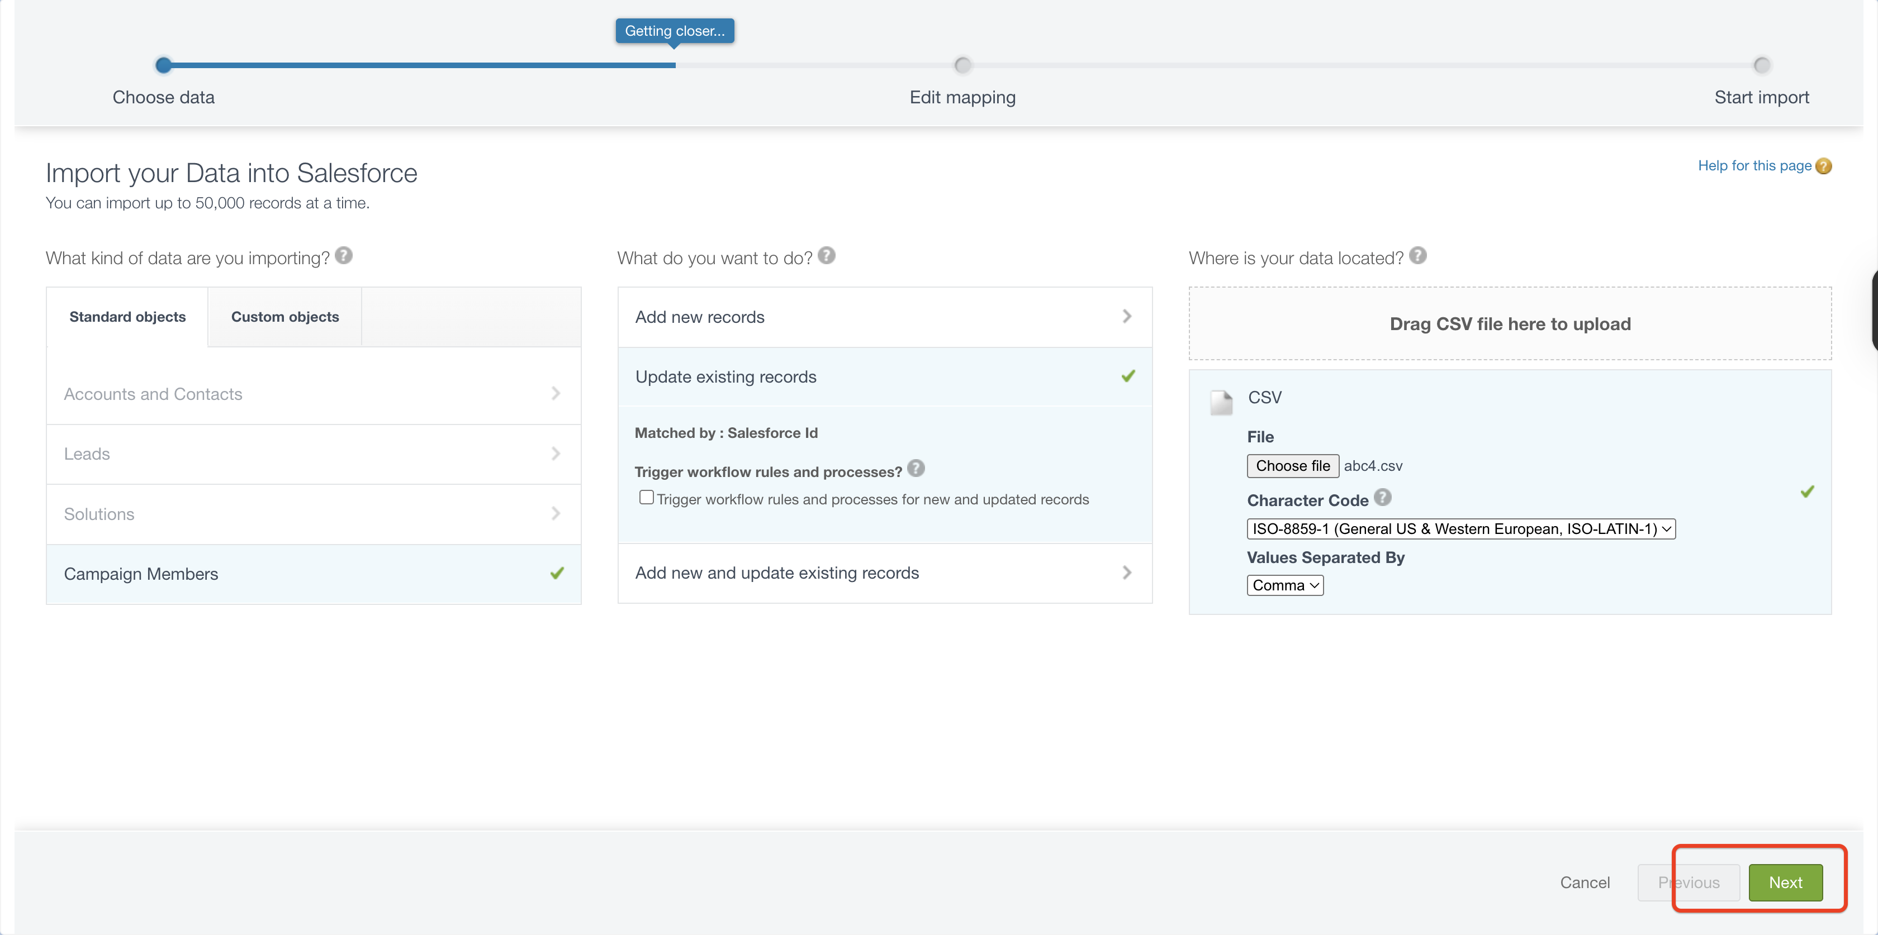This screenshot has height=935, width=1878.
Task: Open the Character Code dropdown
Action: click(1460, 529)
